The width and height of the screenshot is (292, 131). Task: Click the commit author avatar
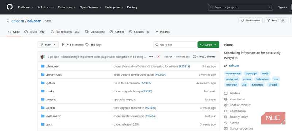click(42, 57)
